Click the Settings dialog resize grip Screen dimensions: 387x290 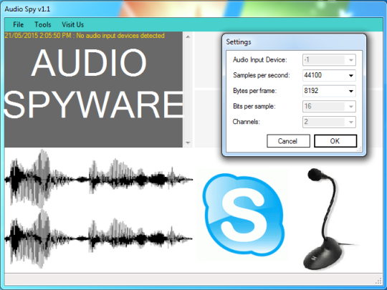tap(359, 149)
